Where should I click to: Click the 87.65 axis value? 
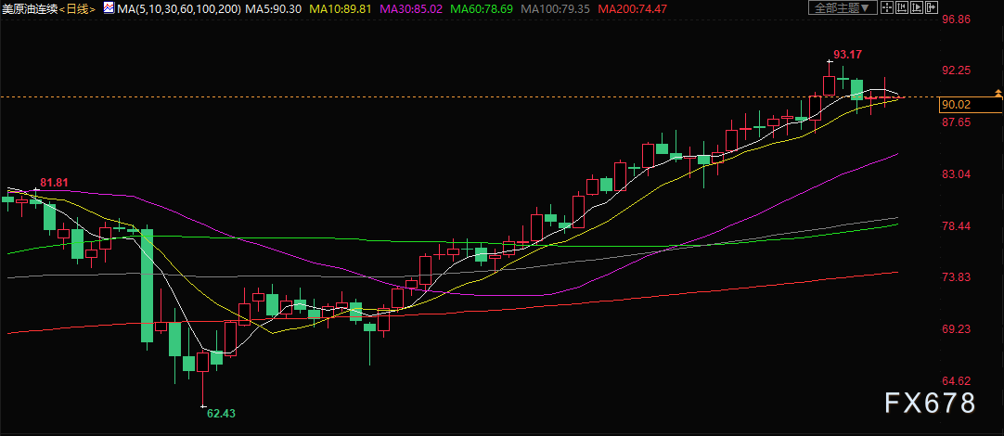pyautogui.click(x=957, y=122)
